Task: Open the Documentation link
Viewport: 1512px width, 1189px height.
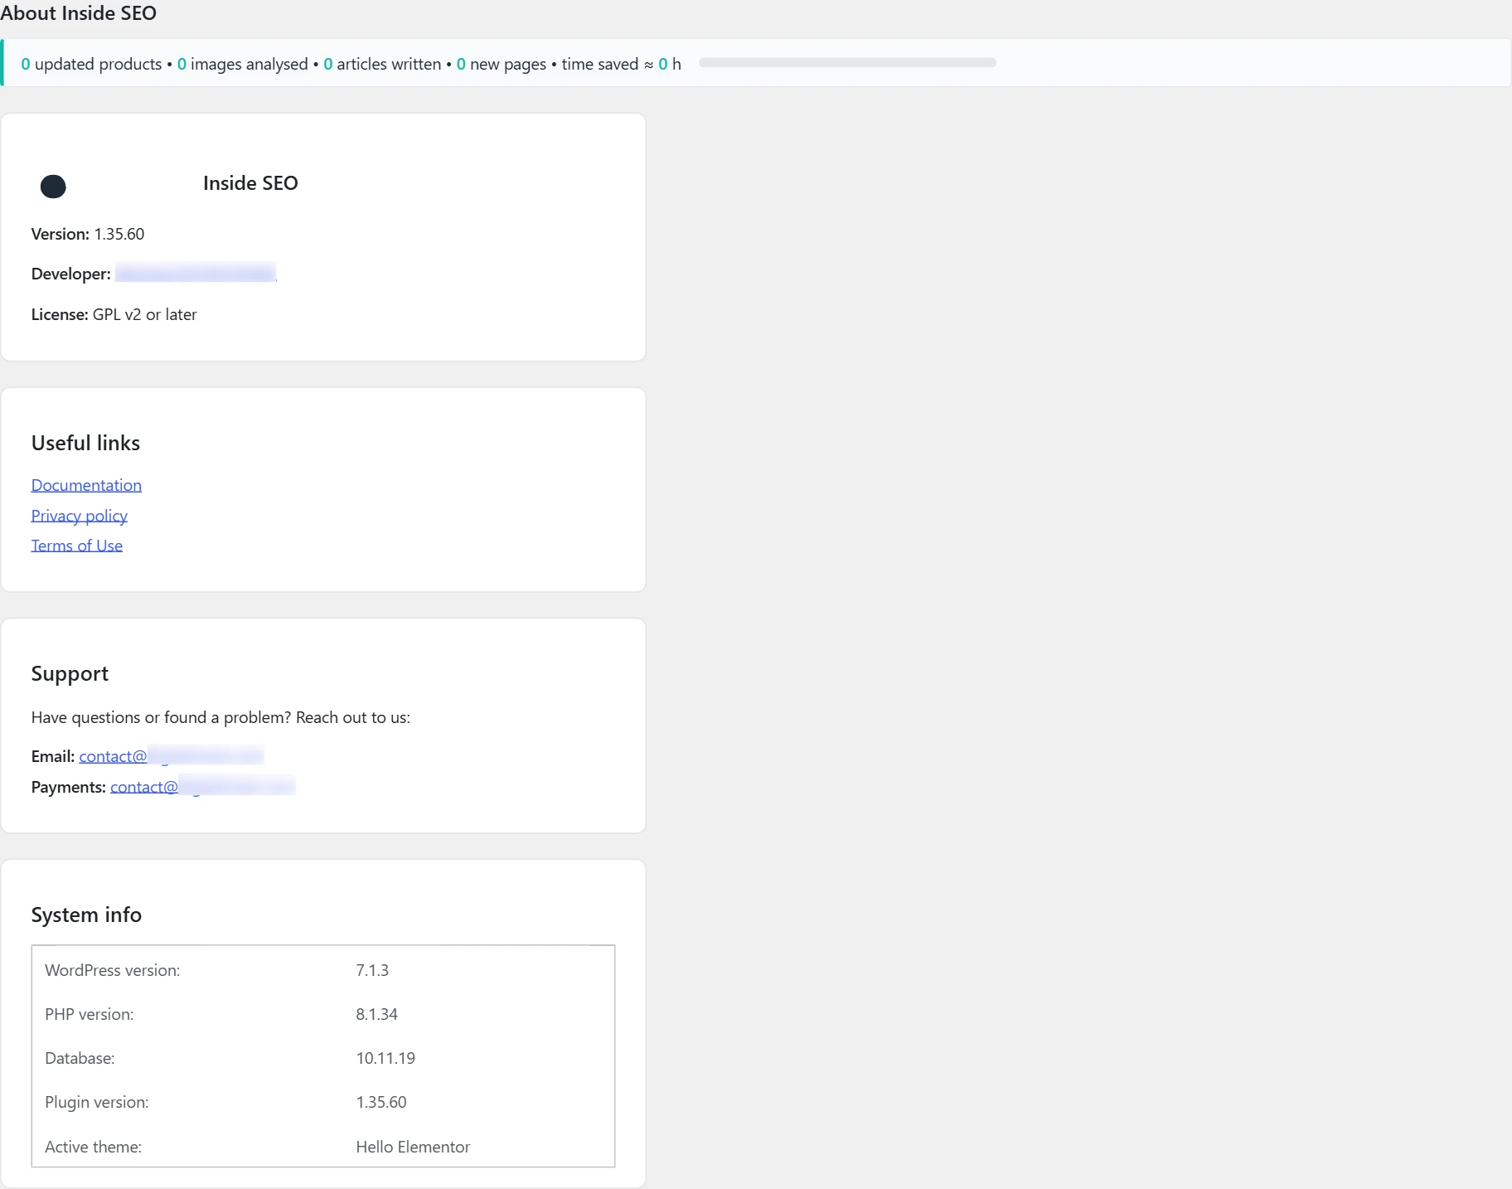Action: click(86, 485)
